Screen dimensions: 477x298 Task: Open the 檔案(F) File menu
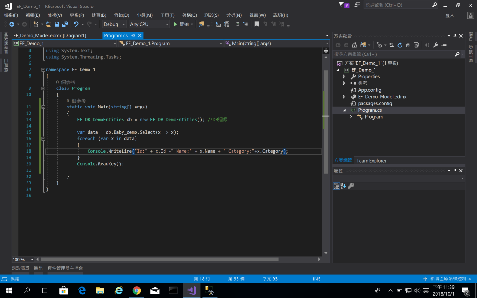point(11,15)
